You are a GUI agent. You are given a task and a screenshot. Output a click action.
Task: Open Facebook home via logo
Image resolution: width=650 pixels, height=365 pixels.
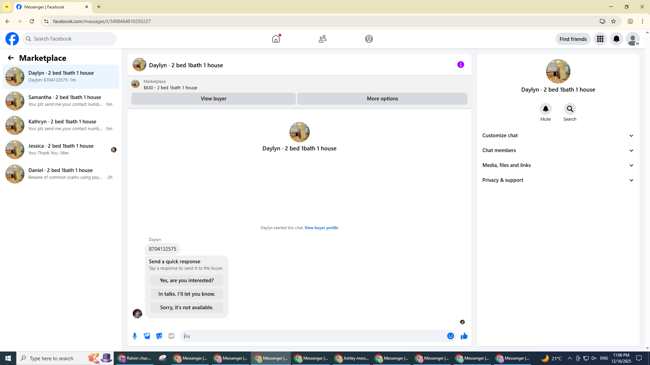coord(12,39)
